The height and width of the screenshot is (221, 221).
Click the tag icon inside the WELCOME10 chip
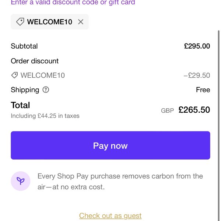point(20,22)
